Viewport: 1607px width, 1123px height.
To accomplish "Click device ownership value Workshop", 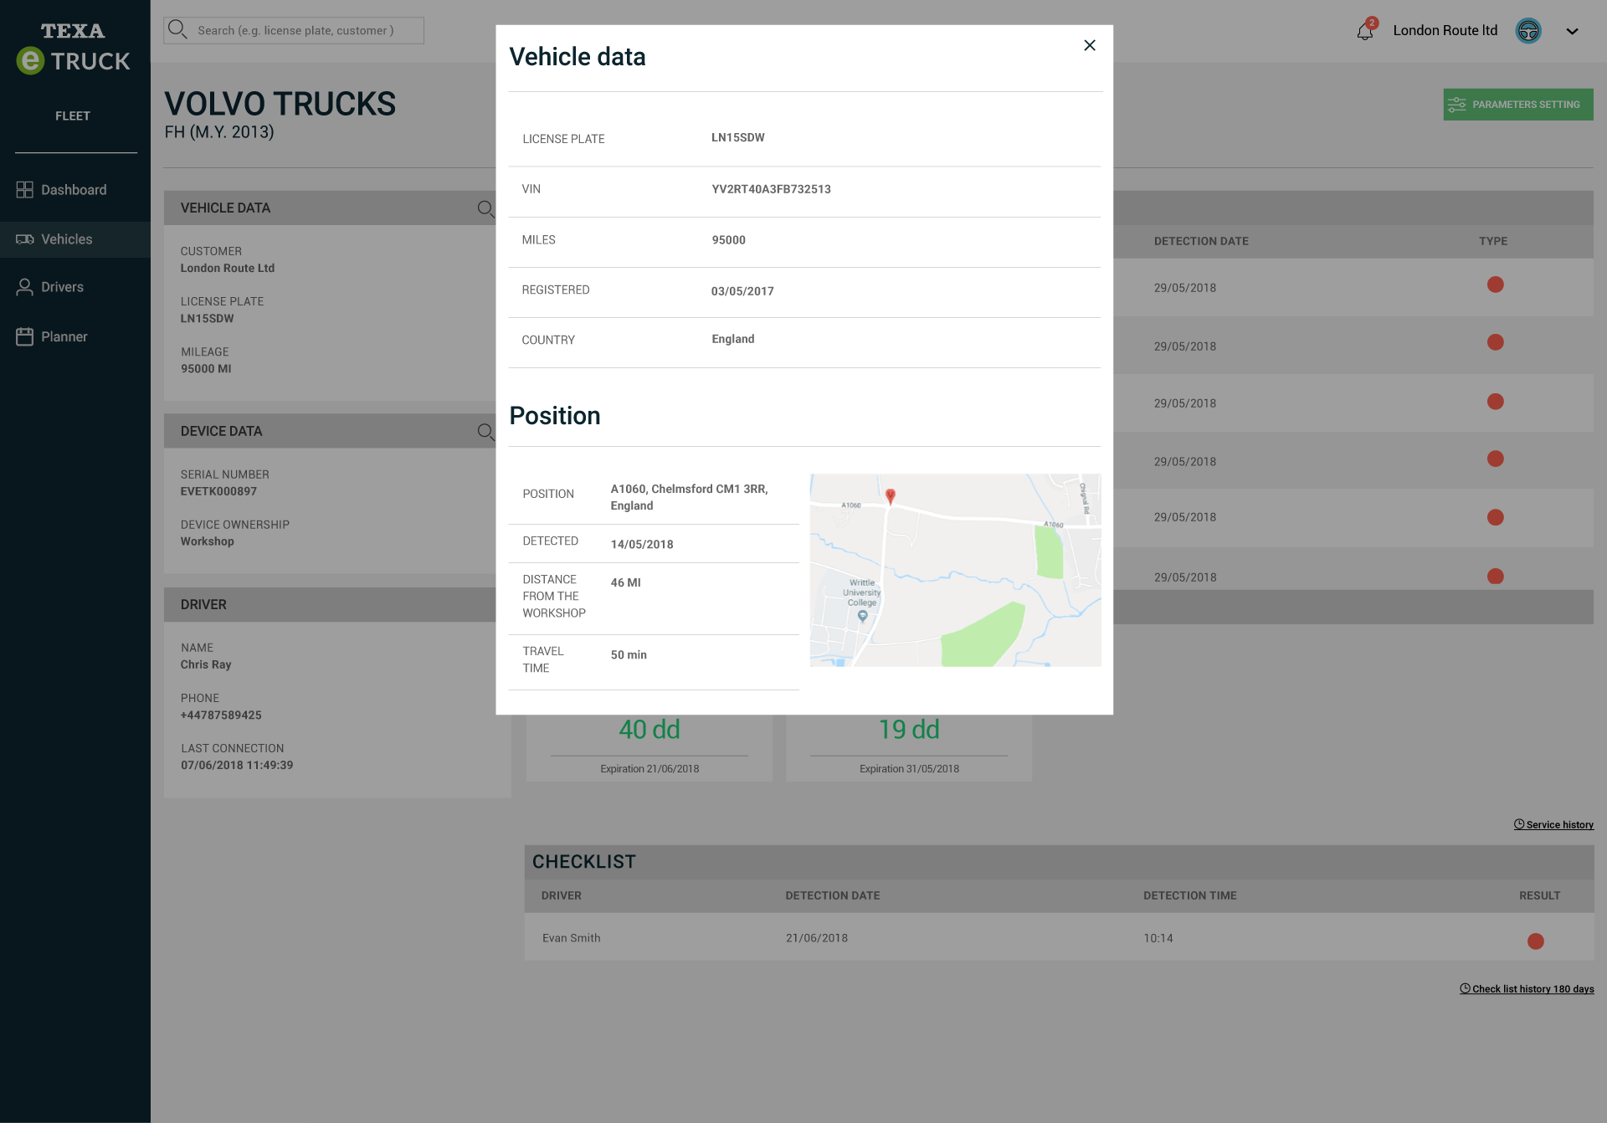I will pos(208,541).
